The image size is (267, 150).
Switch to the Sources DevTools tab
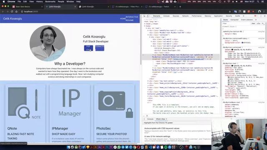tap(176, 16)
